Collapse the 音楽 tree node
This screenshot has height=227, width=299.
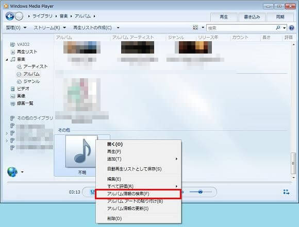[x=7, y=60]
